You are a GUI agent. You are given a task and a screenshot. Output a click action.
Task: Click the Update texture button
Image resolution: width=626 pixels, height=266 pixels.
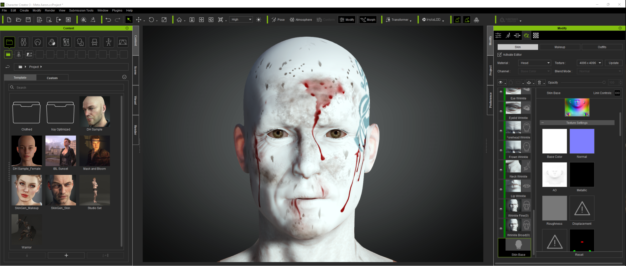(x=613, y=63)
